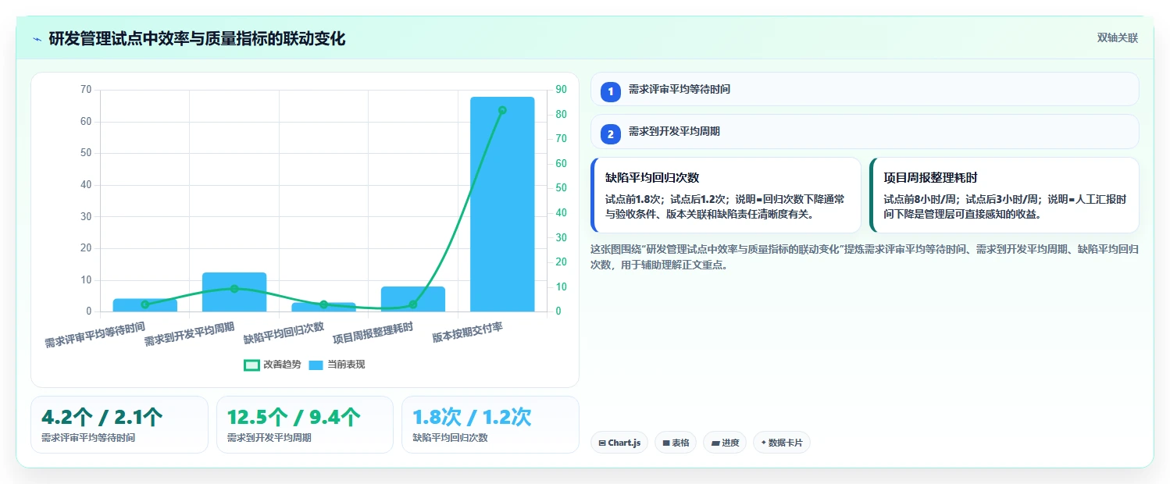The height and width of the screenshot is (484, 1170).
Task: Click x-axis label 版本按期交付率
Action: pos(467,332)
